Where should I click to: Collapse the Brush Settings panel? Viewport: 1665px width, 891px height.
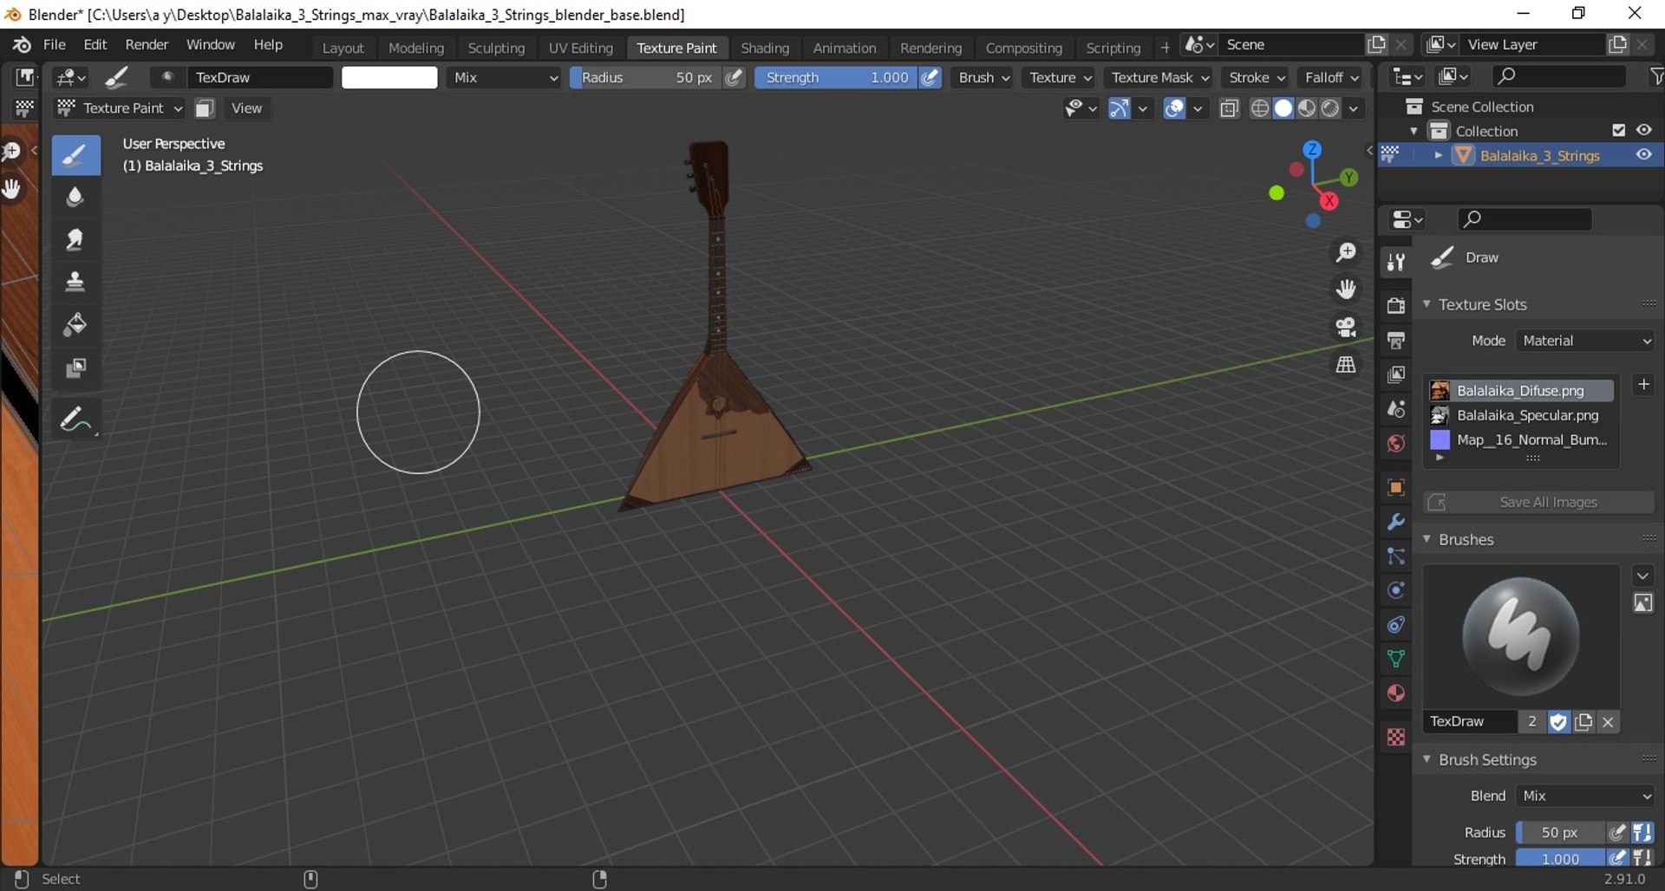1427,759
